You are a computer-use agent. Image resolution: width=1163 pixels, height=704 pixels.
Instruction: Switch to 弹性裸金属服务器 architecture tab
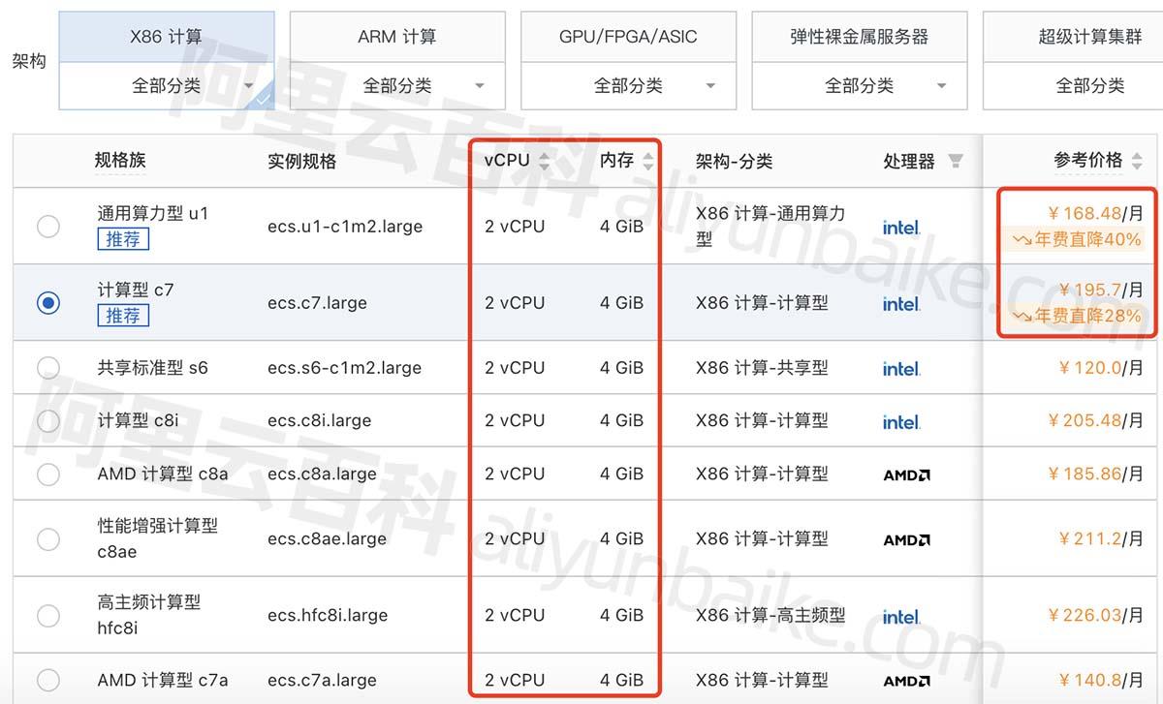pos(859,37)
